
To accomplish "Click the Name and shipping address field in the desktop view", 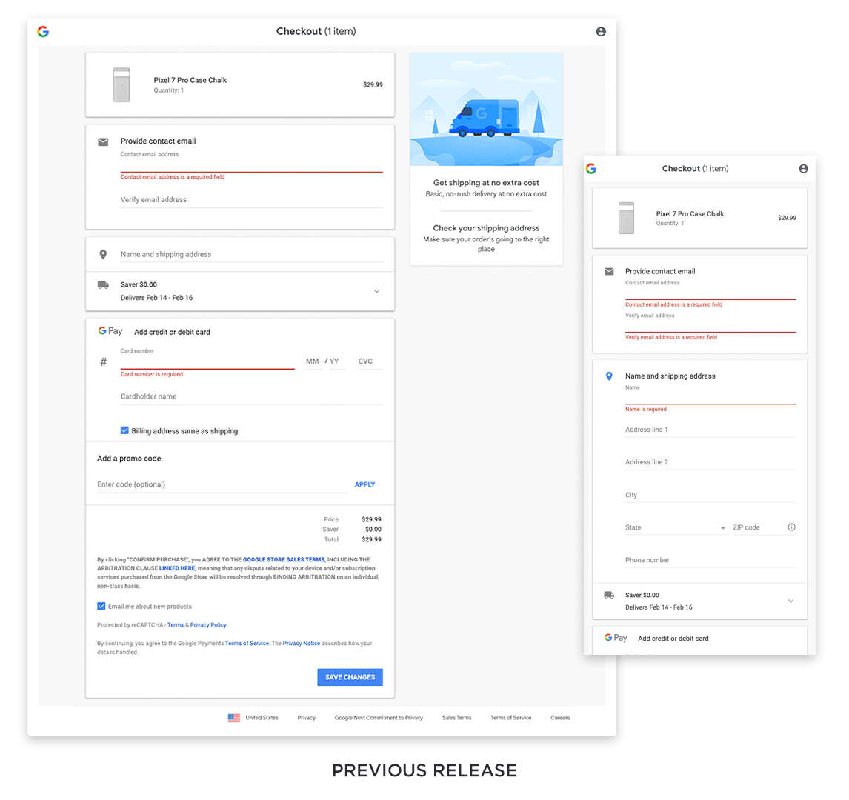I will pos(251,254).
